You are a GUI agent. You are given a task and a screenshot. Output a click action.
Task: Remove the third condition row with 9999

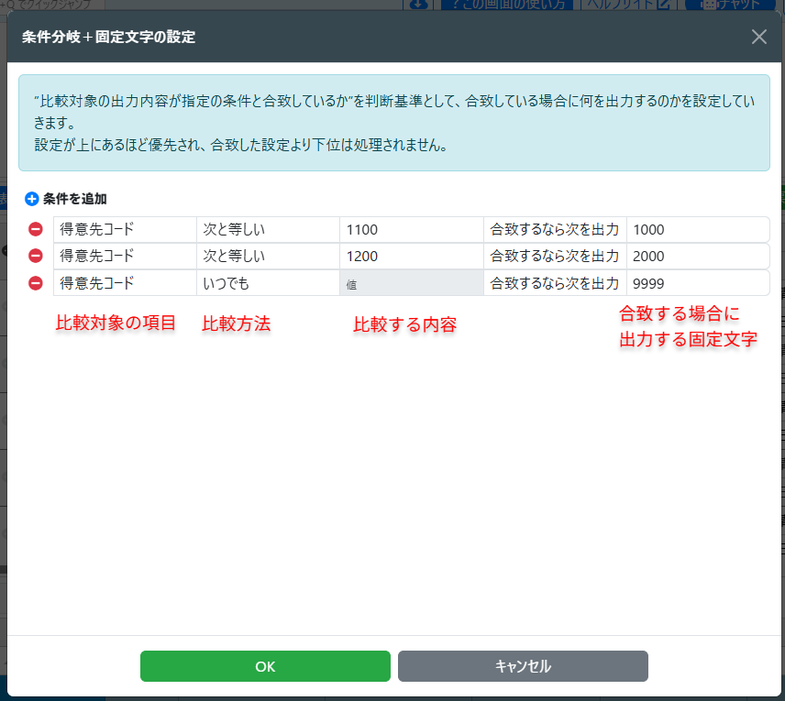coord(36,283)
